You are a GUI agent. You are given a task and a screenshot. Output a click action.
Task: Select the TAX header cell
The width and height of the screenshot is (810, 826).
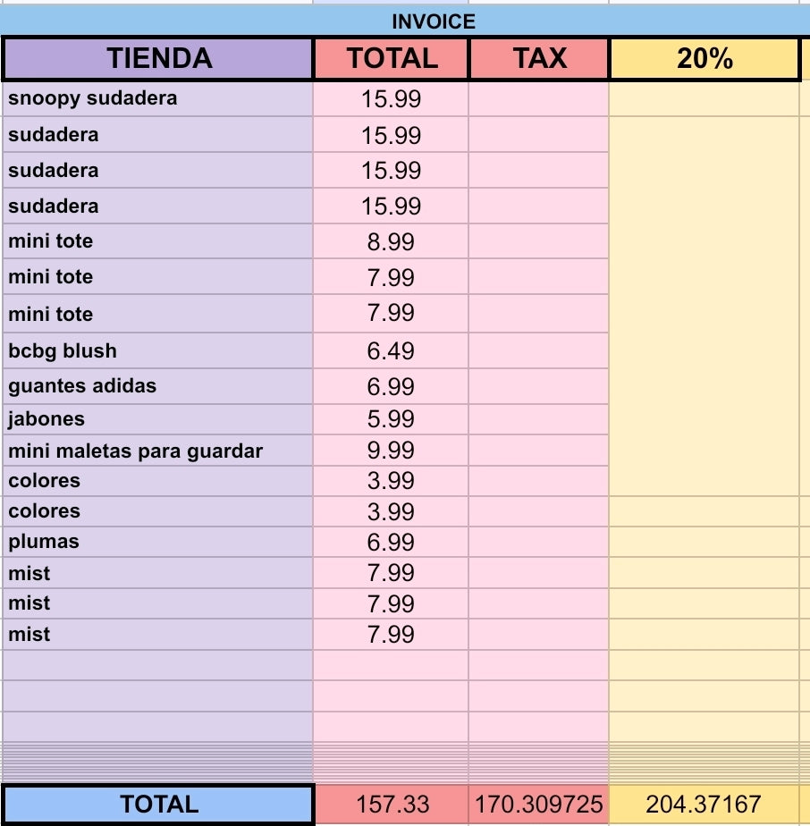[x=538, y=58]
